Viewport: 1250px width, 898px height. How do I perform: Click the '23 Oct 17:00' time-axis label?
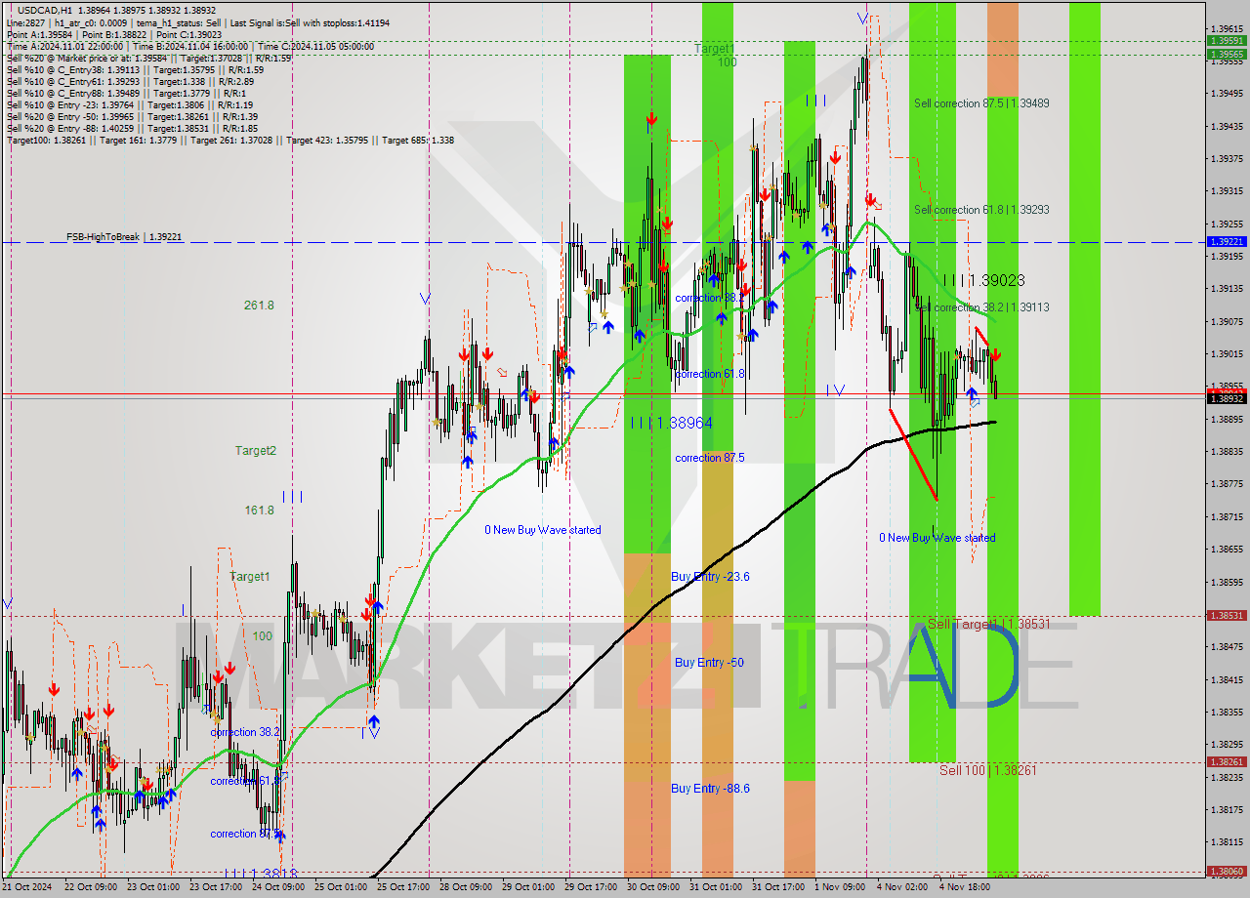point(216,887)
